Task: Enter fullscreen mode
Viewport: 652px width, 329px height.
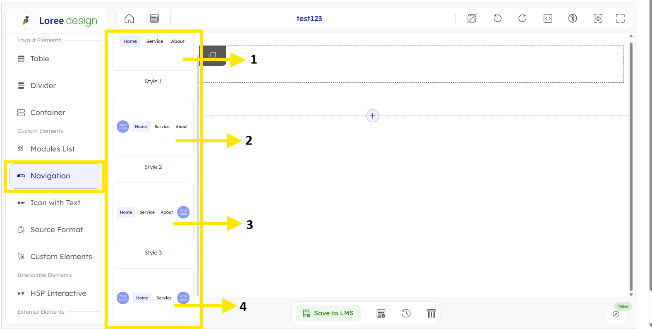Action: pyautogui.click(x=620, y=18)
